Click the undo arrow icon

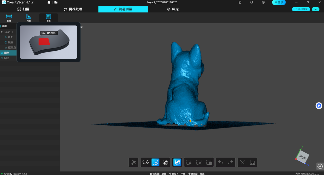click(221, 162)
